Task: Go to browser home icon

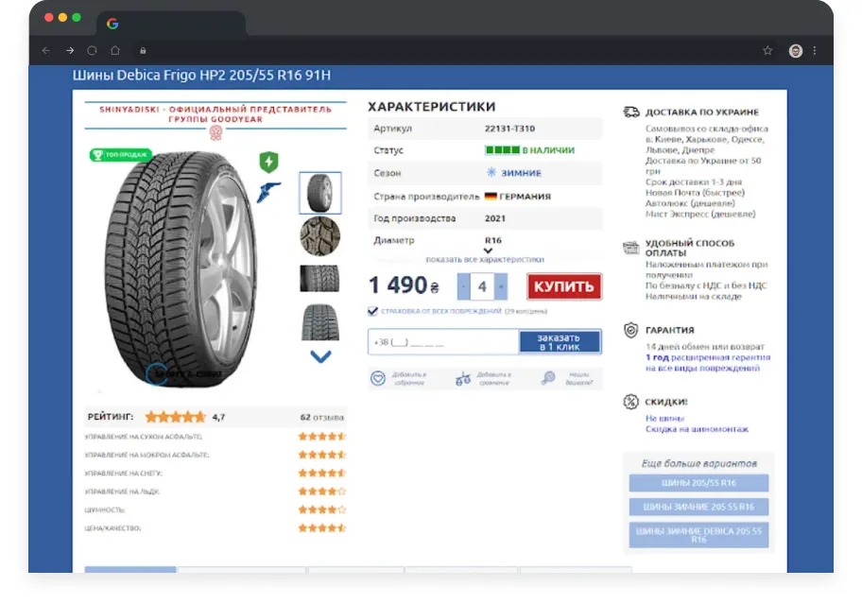Action: 115,50
